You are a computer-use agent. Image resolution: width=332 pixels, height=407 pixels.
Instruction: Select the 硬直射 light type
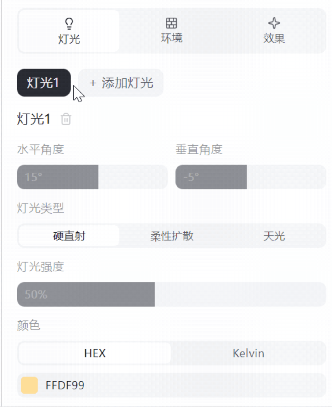(x=69, y=236)
